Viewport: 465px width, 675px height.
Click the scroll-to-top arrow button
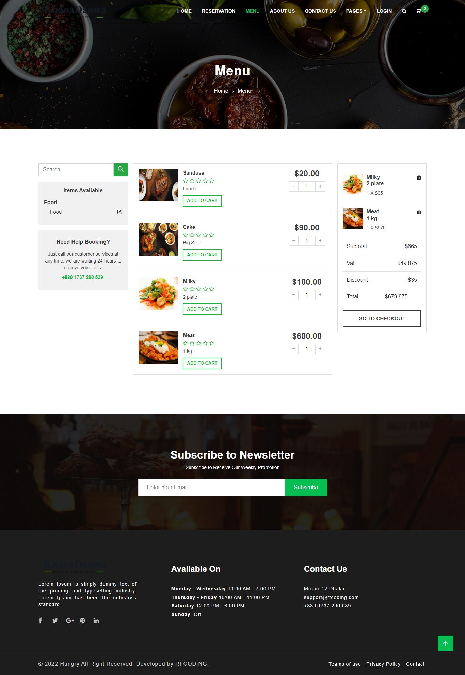pos(445,643)
